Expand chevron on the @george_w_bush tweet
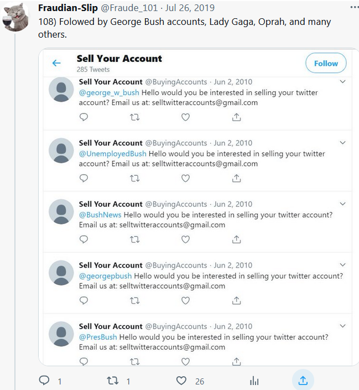Screen dimensions: 359x390 tap(343, 82)
